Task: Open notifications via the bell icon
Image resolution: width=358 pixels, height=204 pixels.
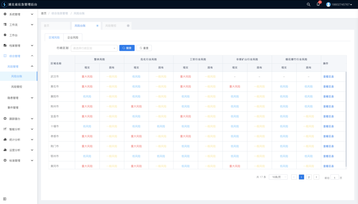Action: point(318,4)
